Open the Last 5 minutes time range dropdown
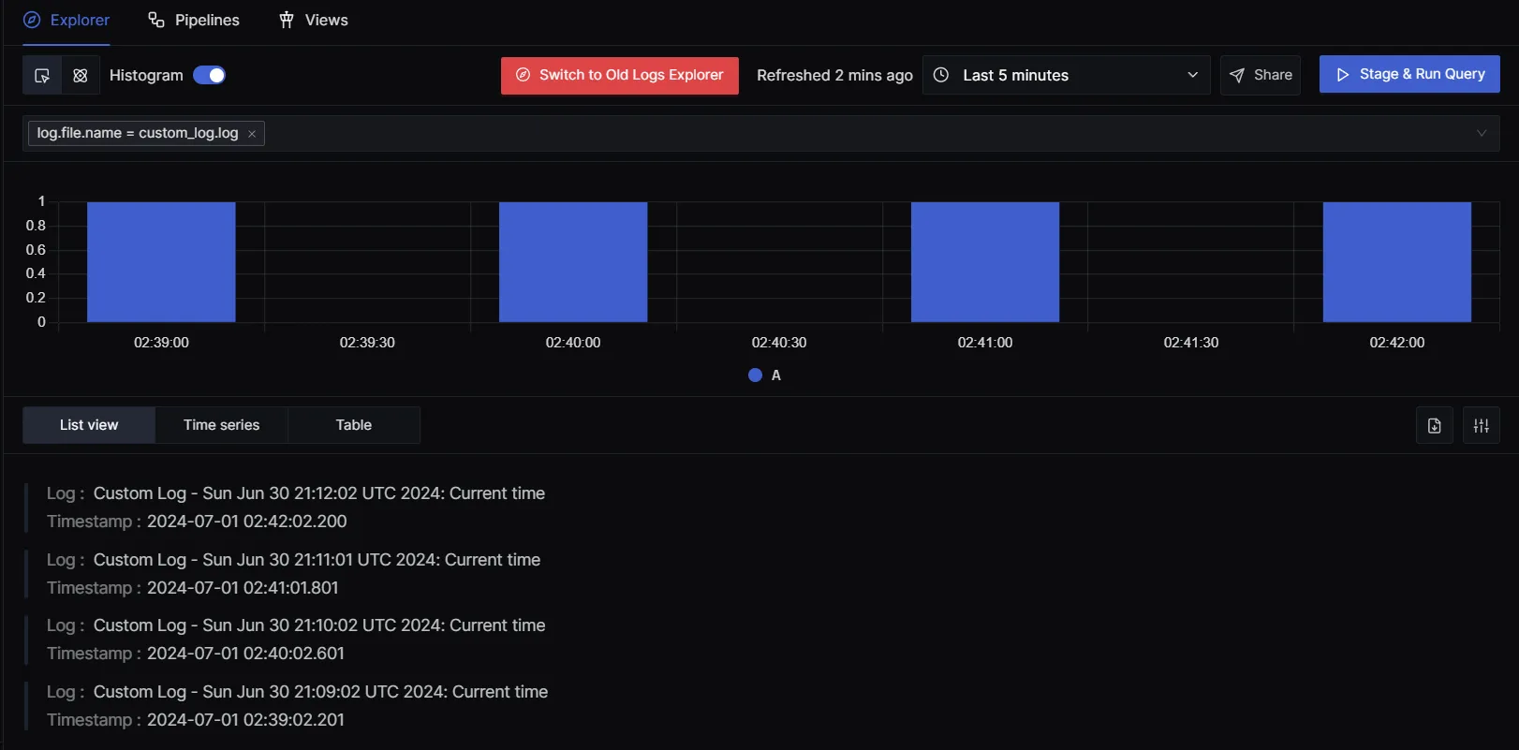 tap(1067, 75)
